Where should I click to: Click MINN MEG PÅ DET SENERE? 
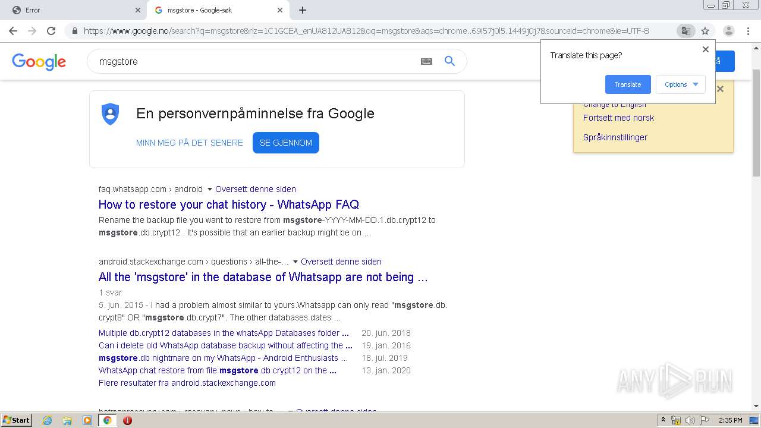190,143
